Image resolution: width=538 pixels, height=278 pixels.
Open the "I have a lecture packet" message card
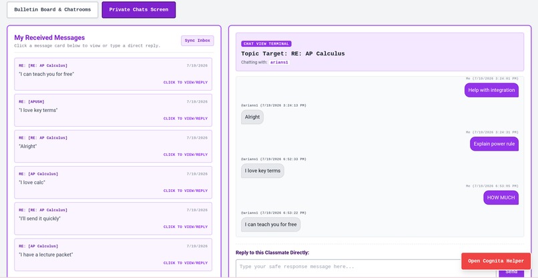click(113, 255)
